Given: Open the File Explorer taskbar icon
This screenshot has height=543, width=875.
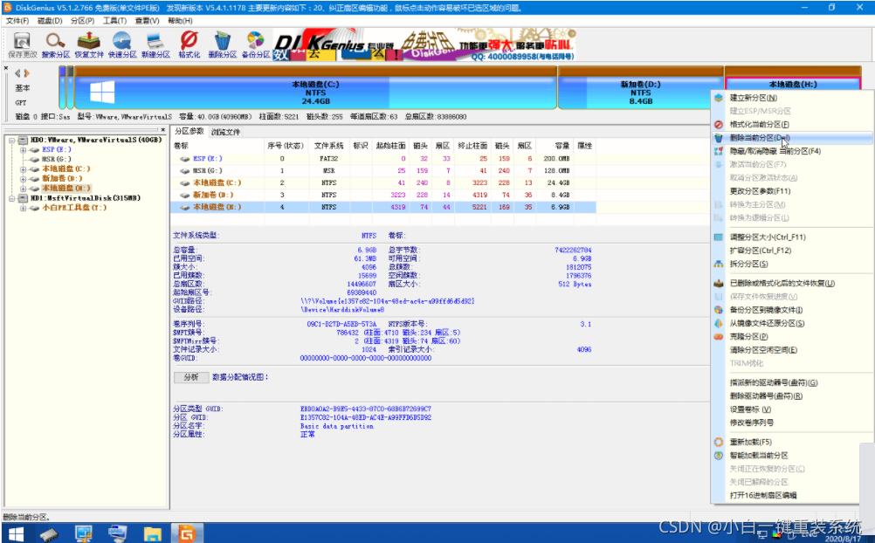Looking at the screenshot, I should point(152,534).
